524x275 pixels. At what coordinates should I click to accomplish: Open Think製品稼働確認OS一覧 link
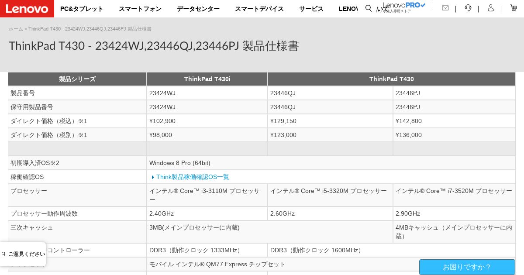pyautogui.click(x=193, y=177)
